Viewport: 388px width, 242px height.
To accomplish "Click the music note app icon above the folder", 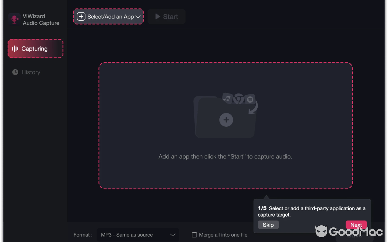I will (x=227, y=99).
